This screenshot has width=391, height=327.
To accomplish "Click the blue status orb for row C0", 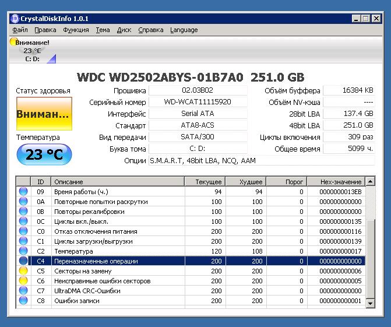I will [23, 231].
